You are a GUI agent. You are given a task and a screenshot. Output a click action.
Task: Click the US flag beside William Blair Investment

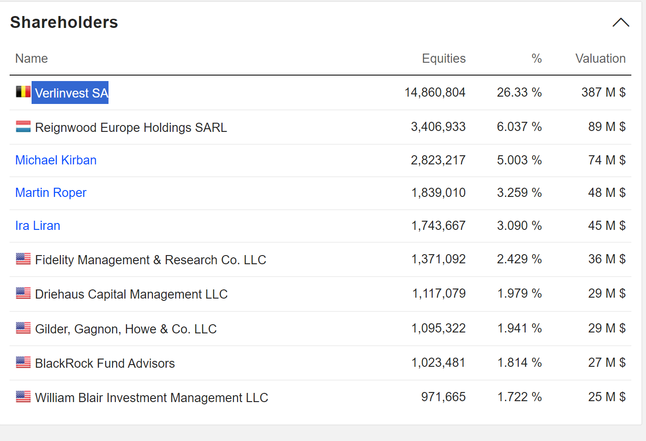pos(23,397)
